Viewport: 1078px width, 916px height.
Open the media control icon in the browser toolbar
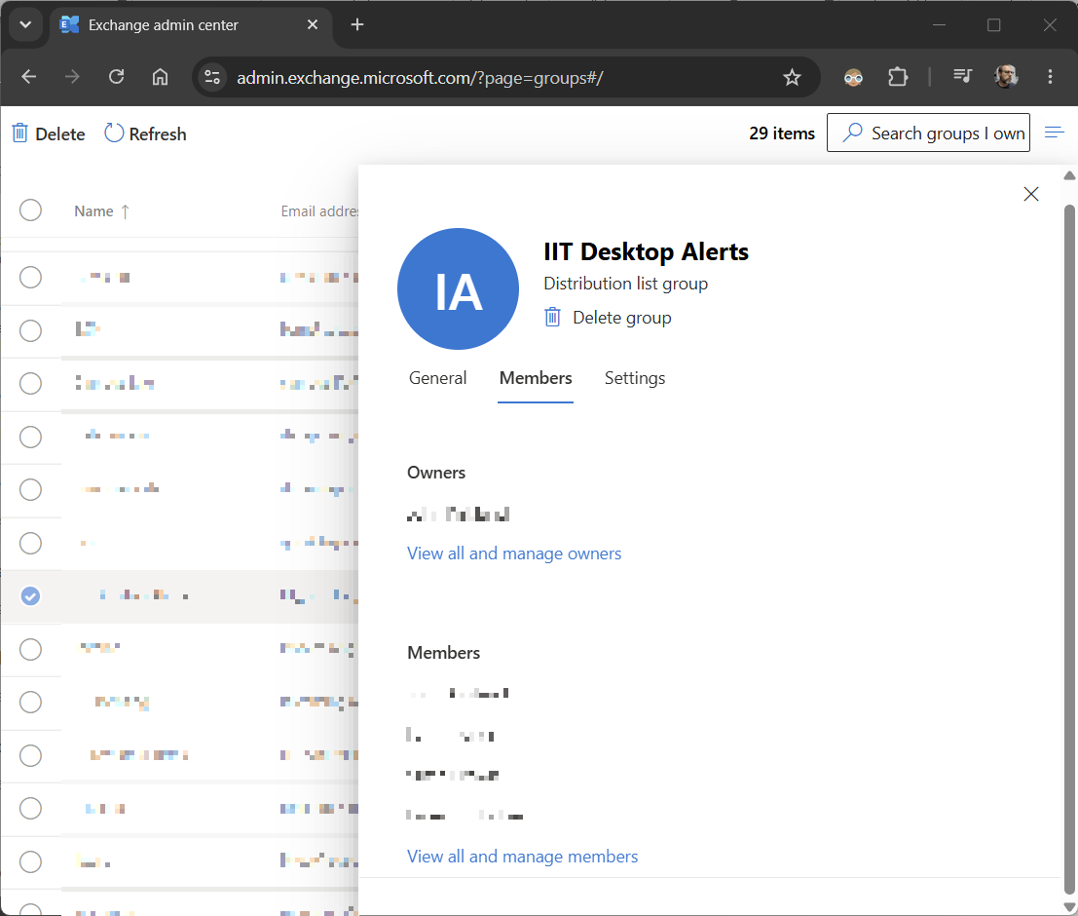tap(962, 76)
